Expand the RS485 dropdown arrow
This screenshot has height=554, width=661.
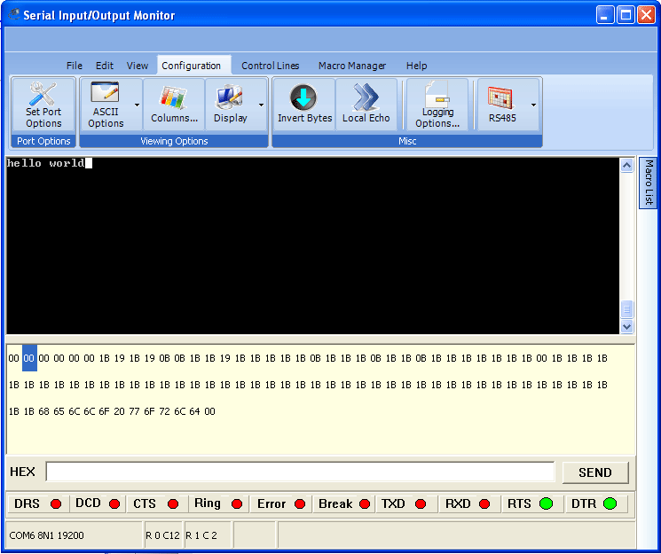click(x=533, y=105)
